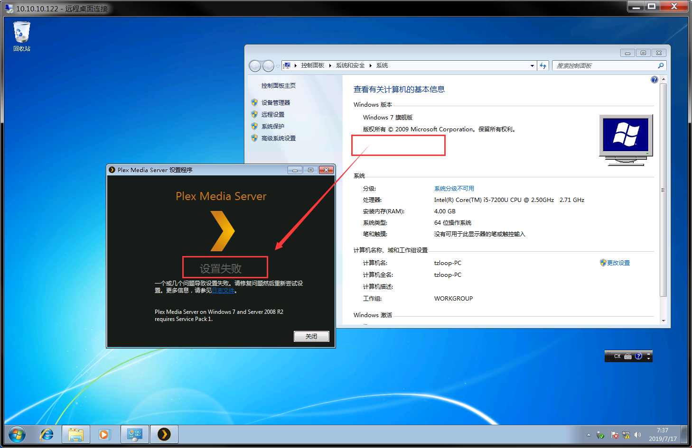Open 系统保护 in the sidebar

pos(273,126)
